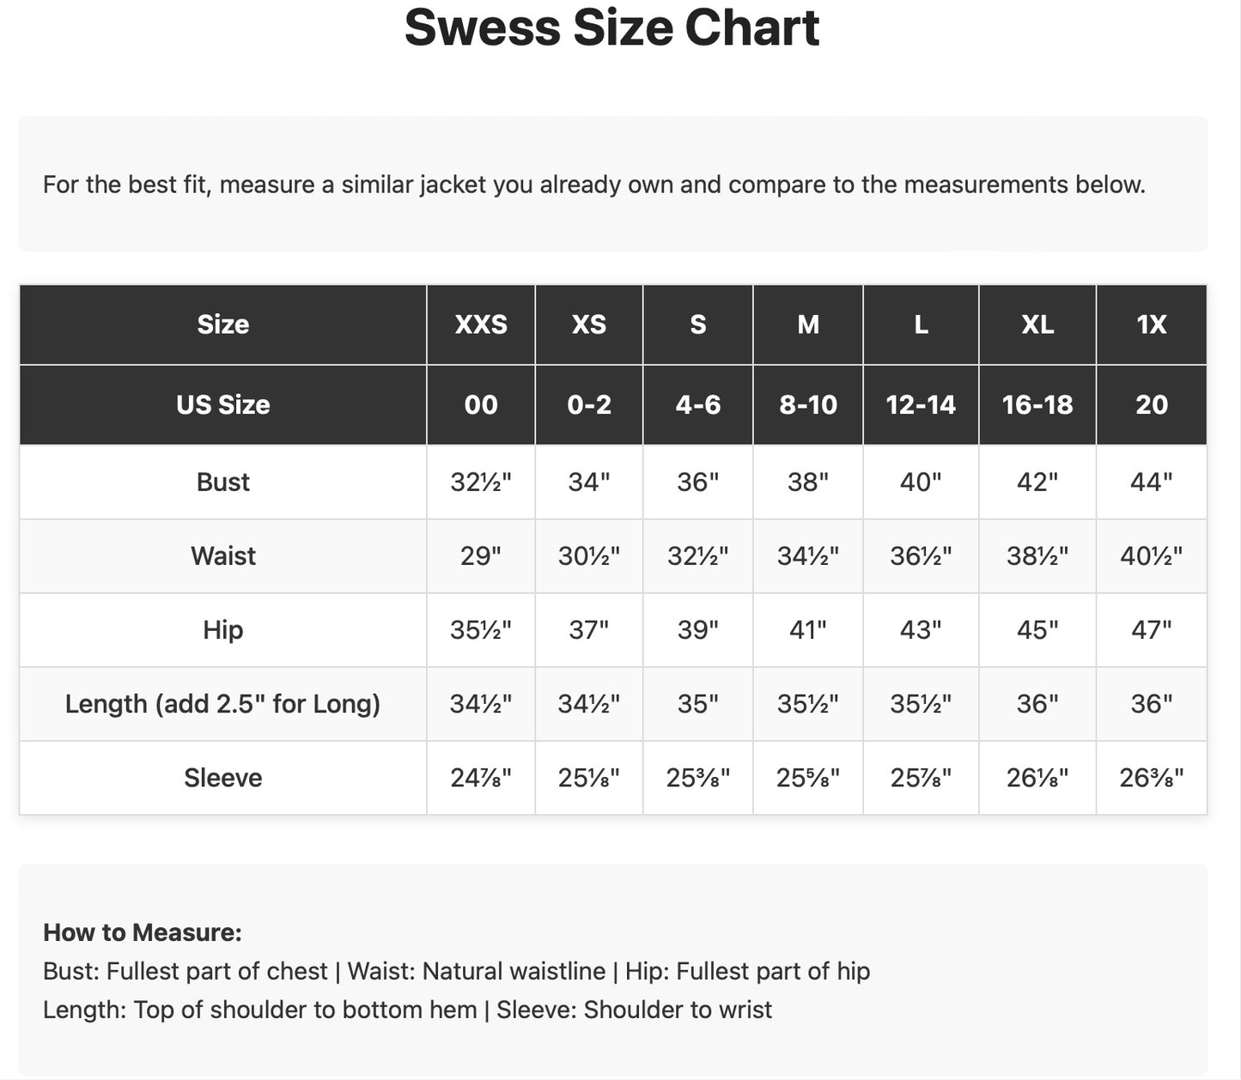The height and width of the screenshot is (1080, 1241).
Task: Select the 1X size column header
Action: click(x=1152, y=325)
